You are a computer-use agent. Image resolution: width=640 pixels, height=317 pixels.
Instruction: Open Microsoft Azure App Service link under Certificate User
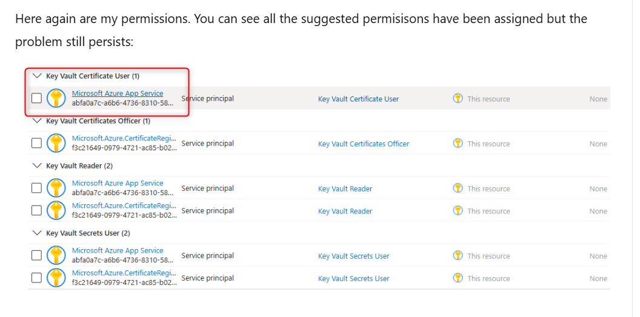pos(117,93)
